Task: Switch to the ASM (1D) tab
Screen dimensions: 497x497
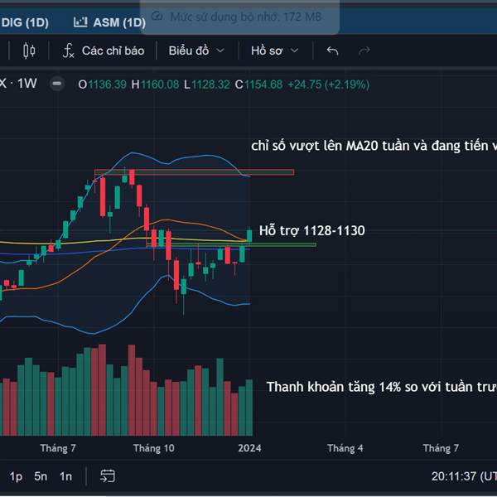Action: point(109,22)
